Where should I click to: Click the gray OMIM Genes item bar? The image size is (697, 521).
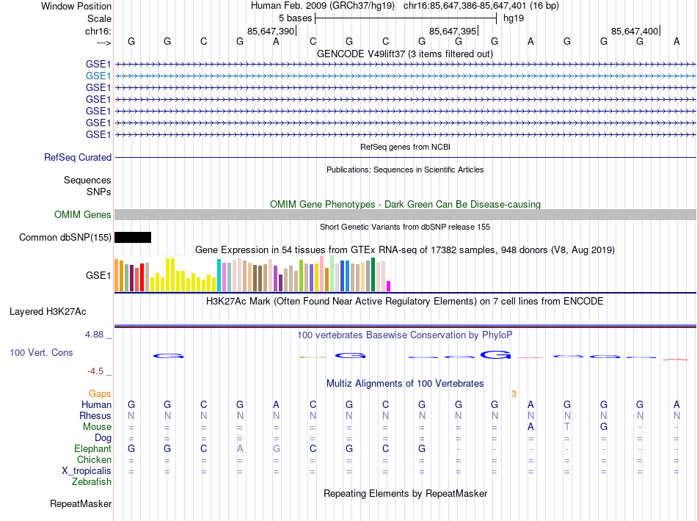pos(405,215)
